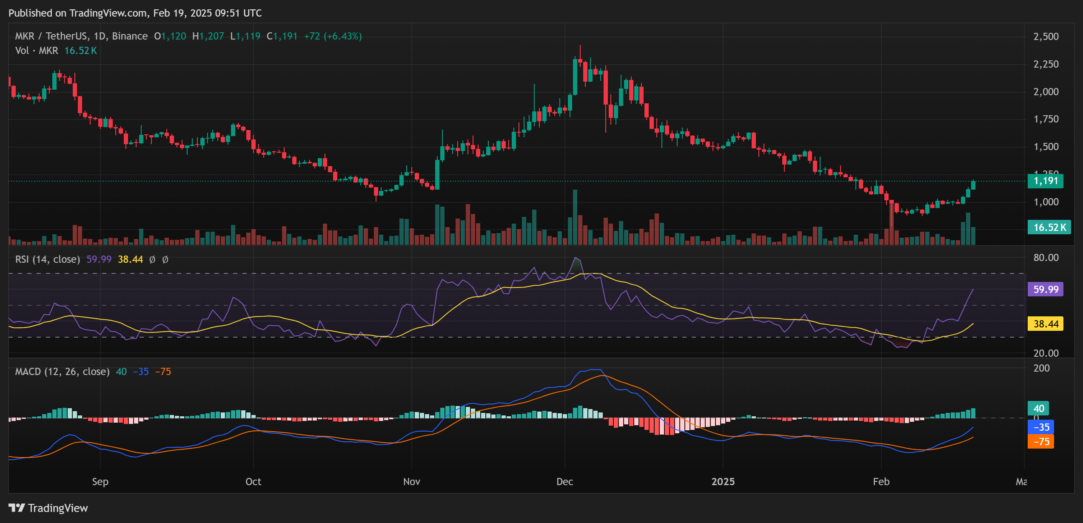Click the RSI 20.00 axis label
The height and width of the screenshot is (523, 1083).
pos(1046,353)
